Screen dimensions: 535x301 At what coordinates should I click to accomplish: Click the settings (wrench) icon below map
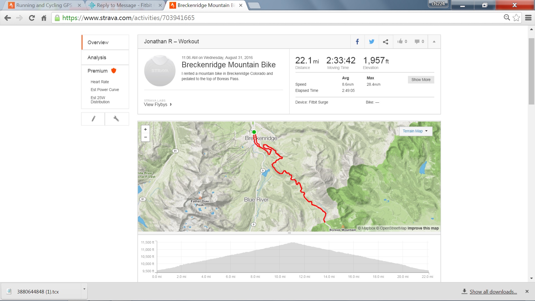pyautogui.click(x=116, y=118)
